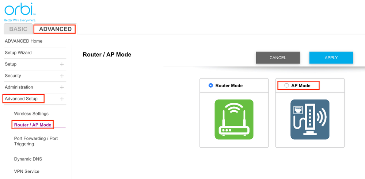Switch to the ADVANCED tab
The width and height of the screenshot is (365, 179).
[x=55, y=29]
